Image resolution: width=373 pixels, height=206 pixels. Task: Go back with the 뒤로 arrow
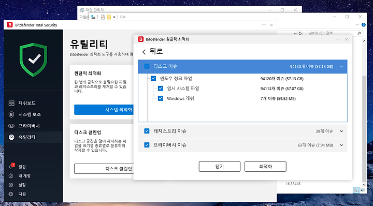(x=144, y=52)
